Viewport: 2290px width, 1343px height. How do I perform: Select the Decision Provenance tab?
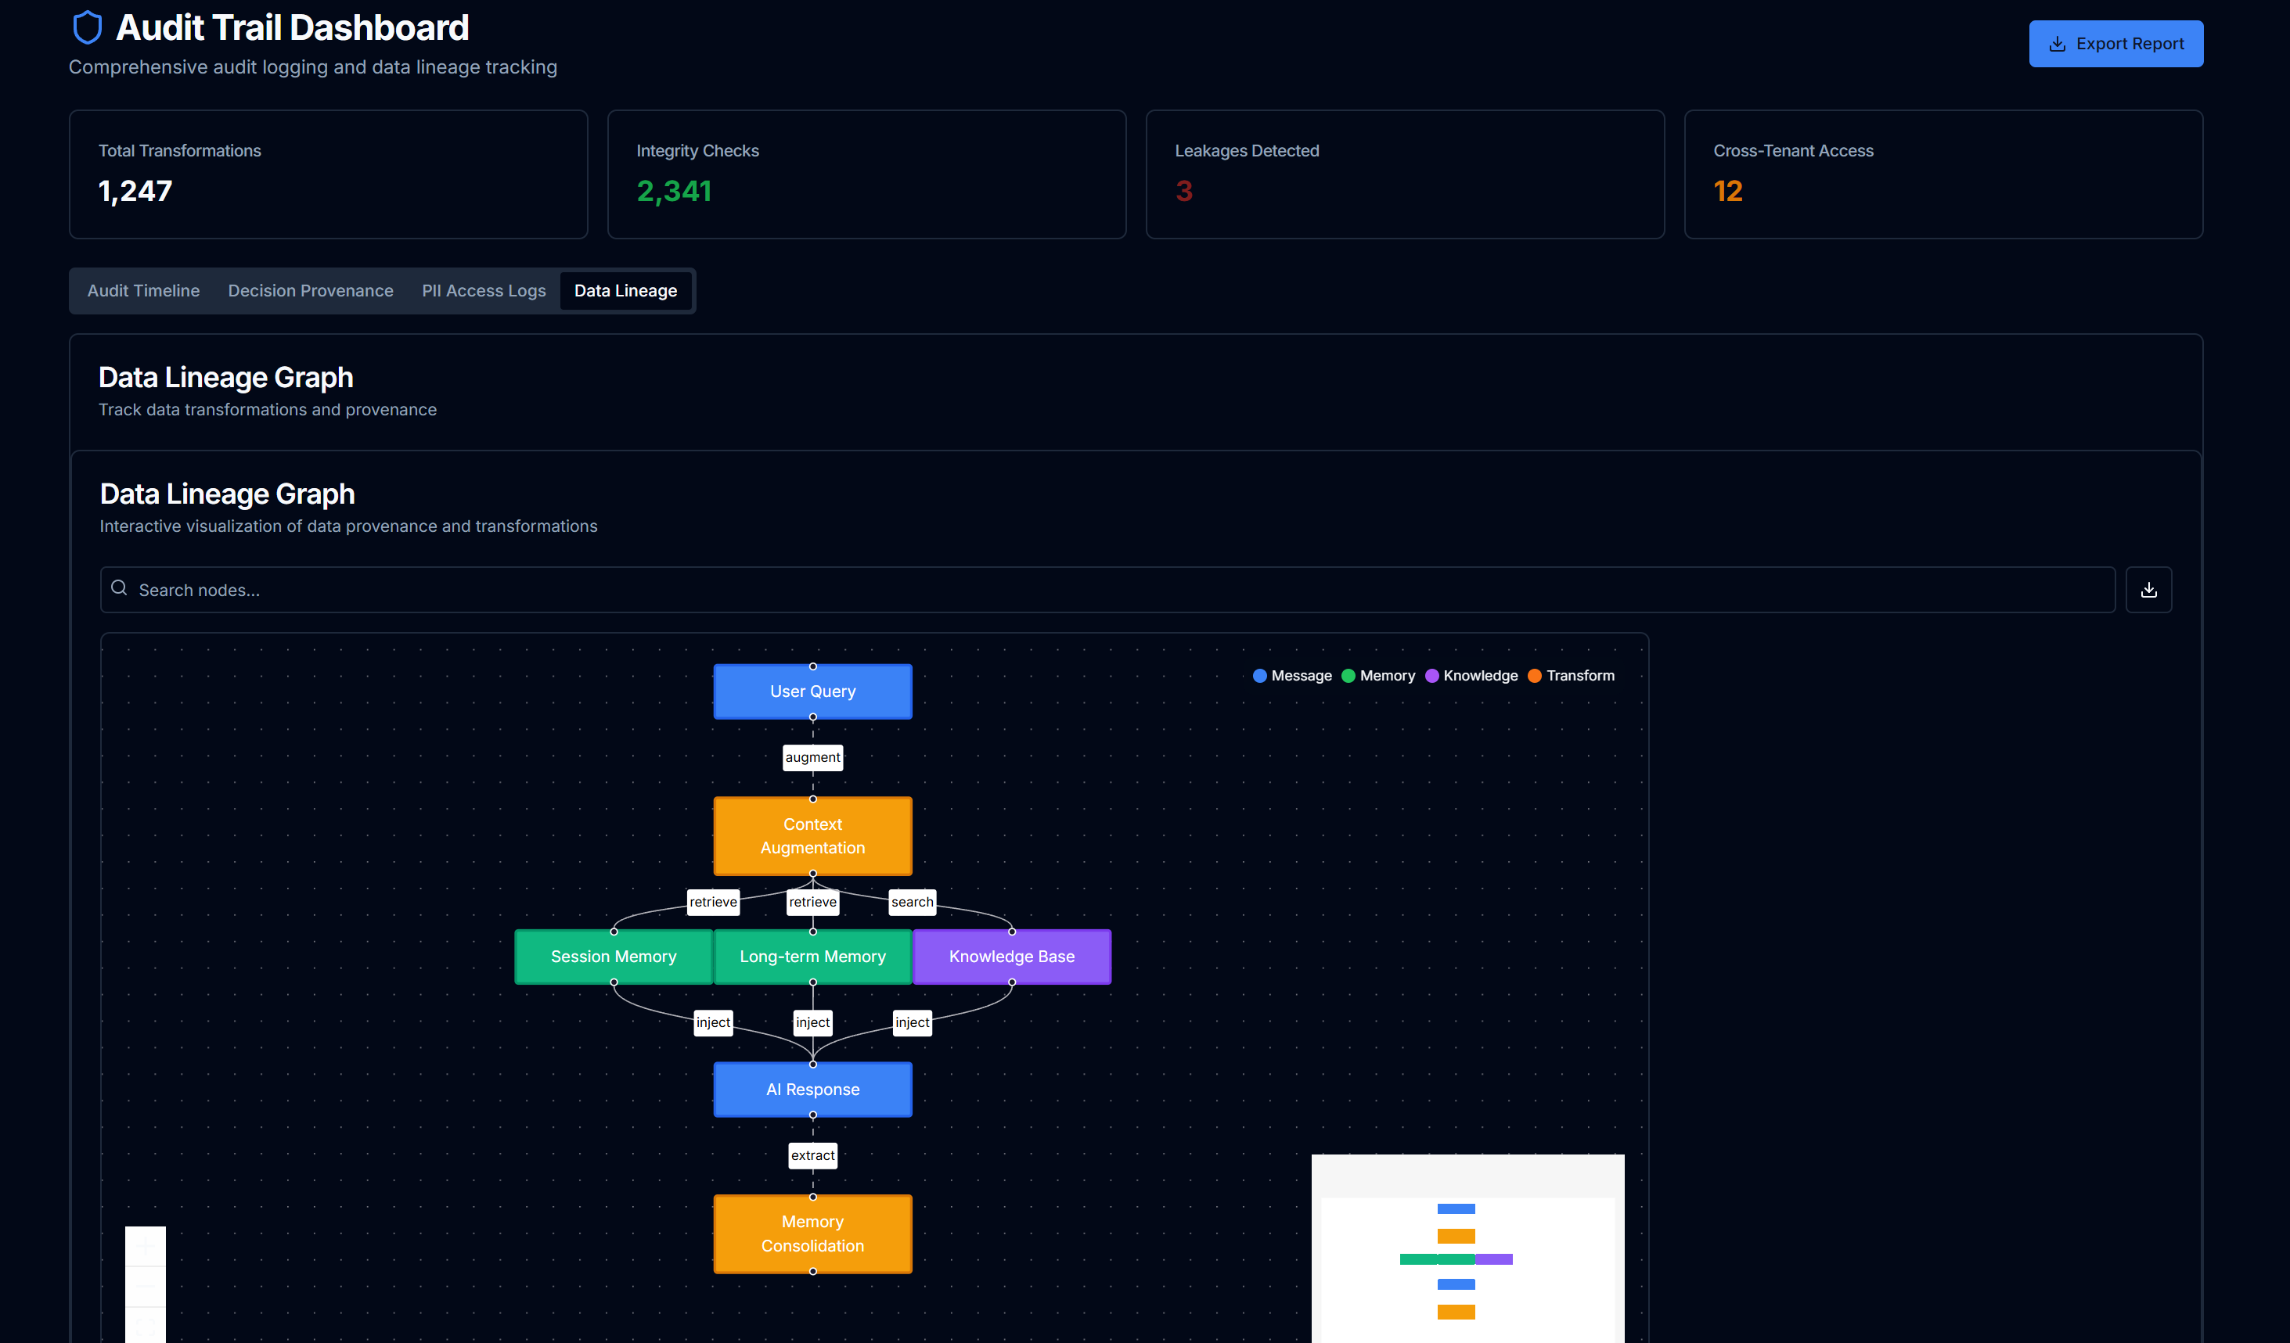[310, 290]
